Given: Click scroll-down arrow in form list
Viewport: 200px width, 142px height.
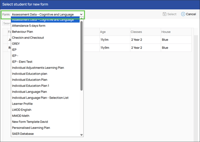Looking at the screenshot, I should click(x=81, y=135).
